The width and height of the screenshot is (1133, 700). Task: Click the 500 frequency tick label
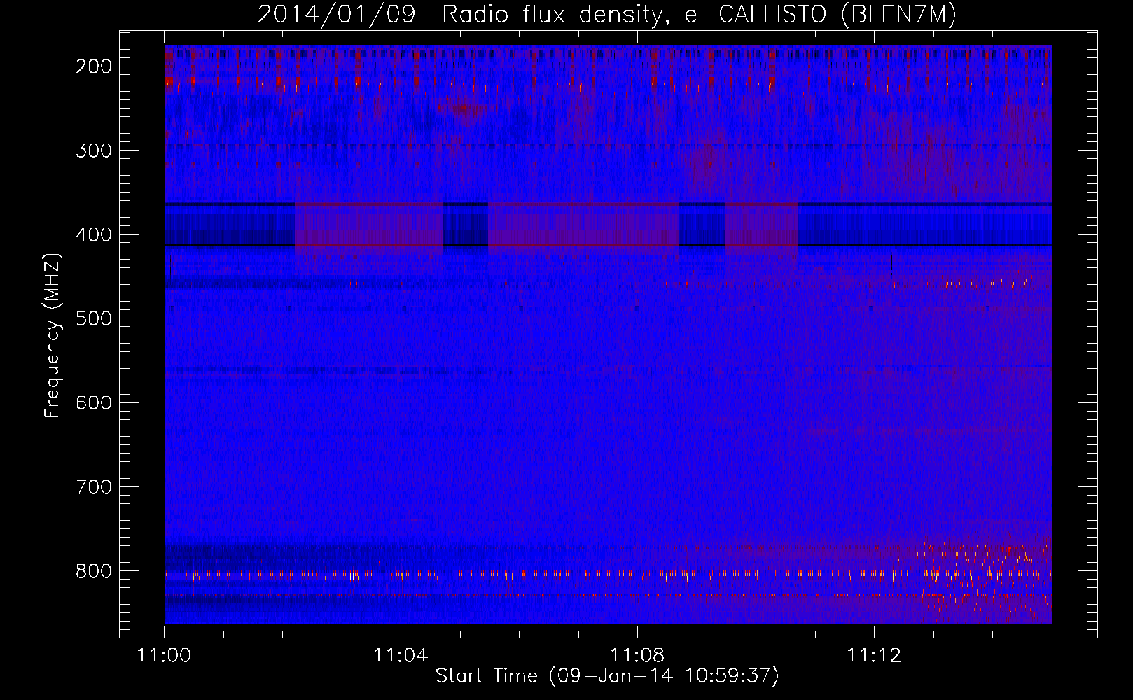coord(93,318)
